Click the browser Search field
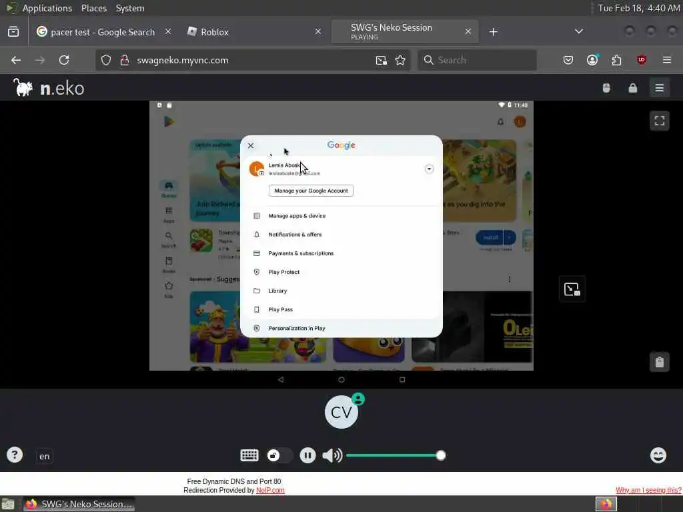683x512 pixels. point(477,60)
